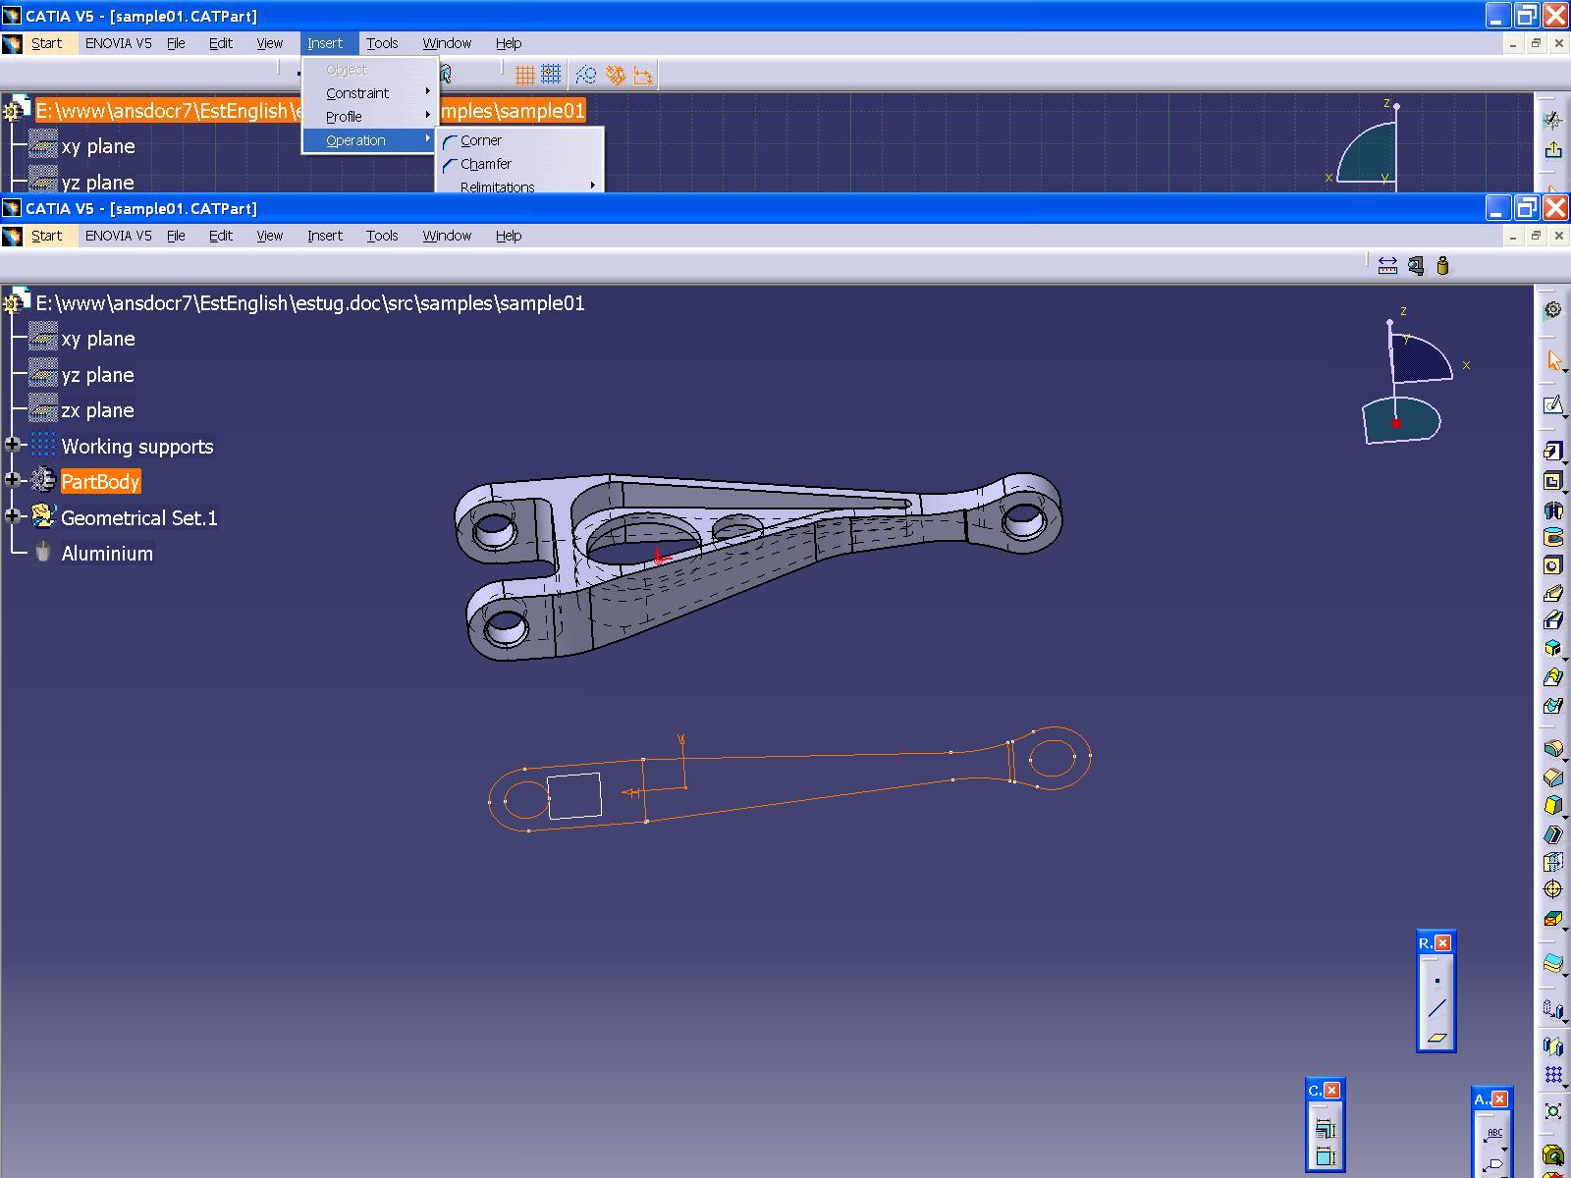Choose the Pocket tool icon

pyautogui.click(x=1552, y=481)
